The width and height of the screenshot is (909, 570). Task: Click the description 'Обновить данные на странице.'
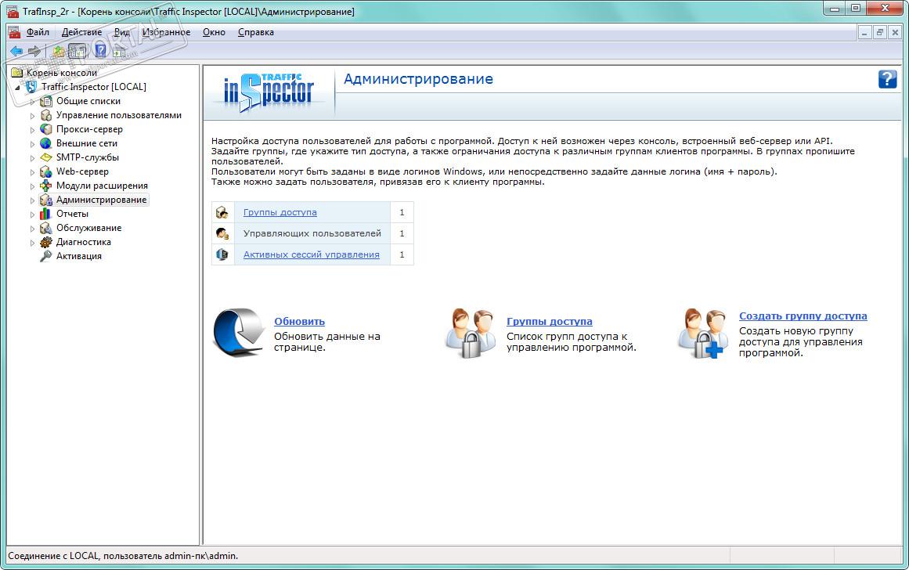click(327, 341)
